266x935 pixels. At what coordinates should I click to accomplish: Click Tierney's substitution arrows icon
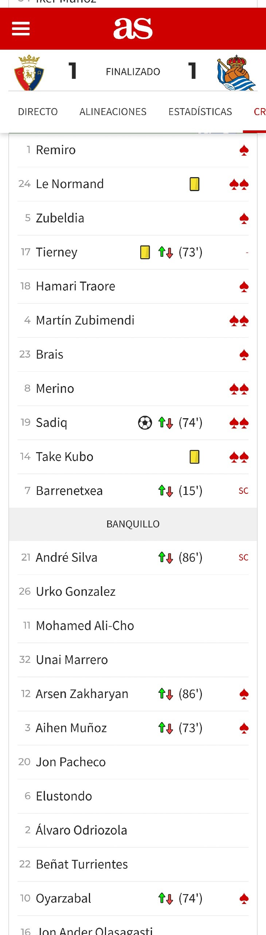click(165, 252)
